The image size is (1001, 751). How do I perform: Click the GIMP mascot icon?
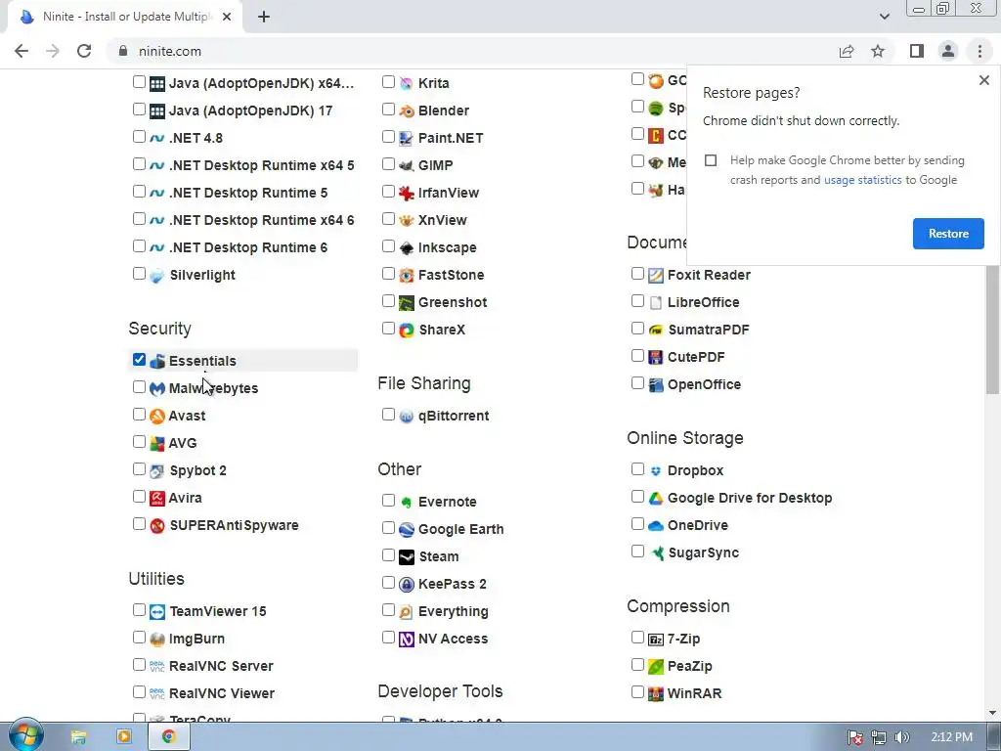pyautogui.click(x=407, y=165)
